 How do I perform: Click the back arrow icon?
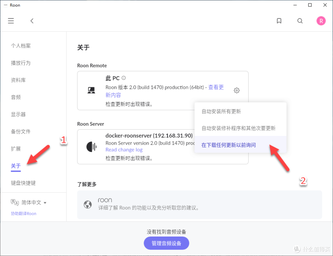[32, 21]
